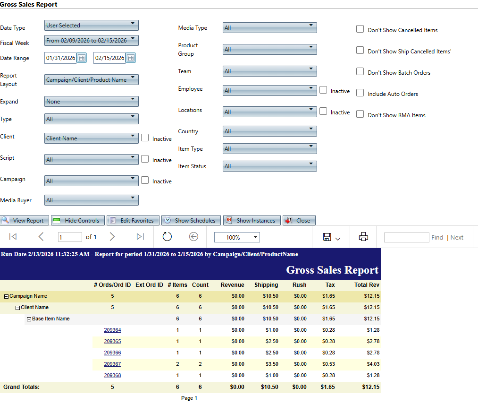Image resolution: width=478 pixels, height=405 pixels.
Task: Open order 209366 link
Action: click(x=112, y=353)
